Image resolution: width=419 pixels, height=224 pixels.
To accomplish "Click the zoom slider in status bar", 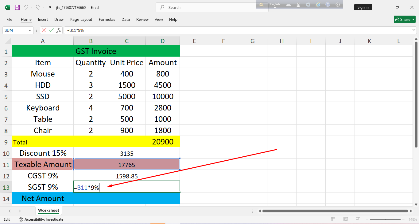I will [x=386, y=219].
